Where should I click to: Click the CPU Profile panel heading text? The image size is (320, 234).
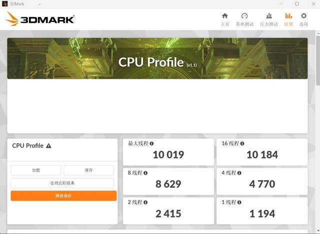tap(28, 146)
